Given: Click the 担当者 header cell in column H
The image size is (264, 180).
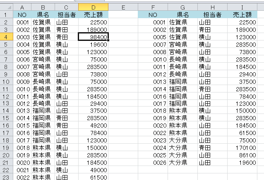Looking at the screenshot, I should (x=212, y=14).
